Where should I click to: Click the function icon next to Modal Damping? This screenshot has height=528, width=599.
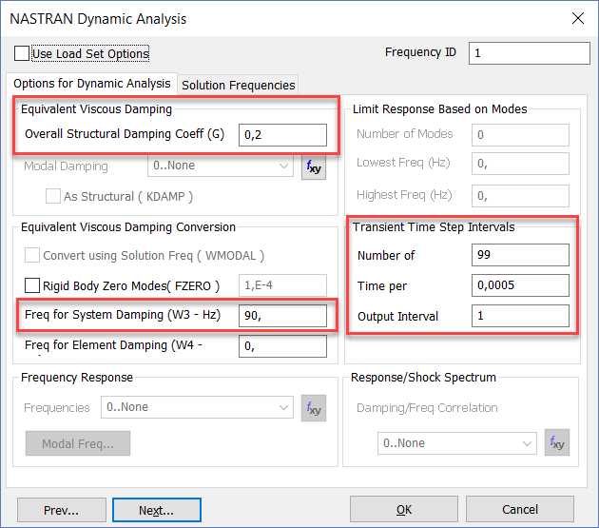[x=314, y=167]
